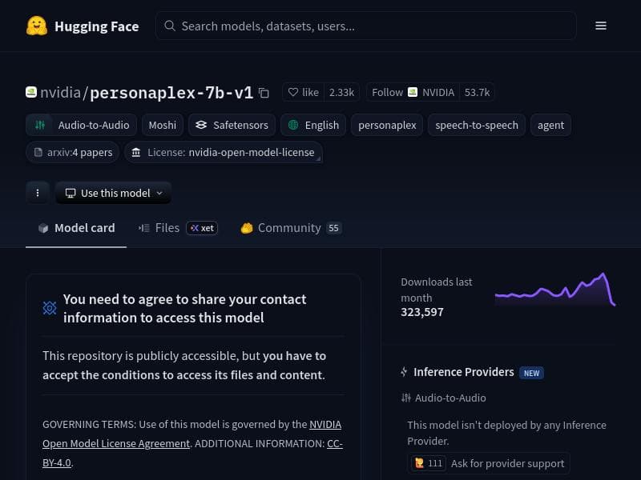The height and width of the screenshot is (480, 641).
Task: Click the Files tab list icon
Action: pos(144,228)
